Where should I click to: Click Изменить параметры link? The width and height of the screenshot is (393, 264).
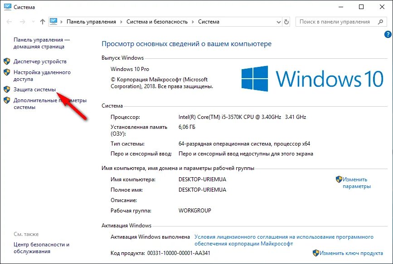357,183
